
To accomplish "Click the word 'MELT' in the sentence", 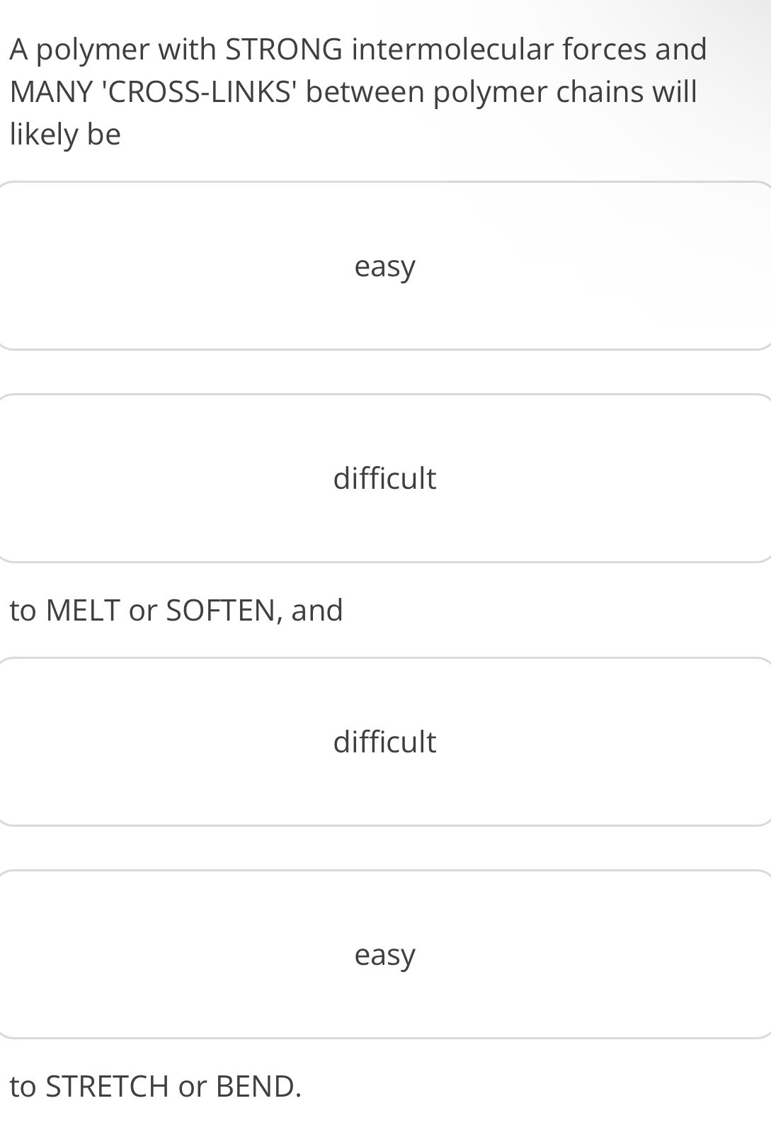I will (82, 610).
